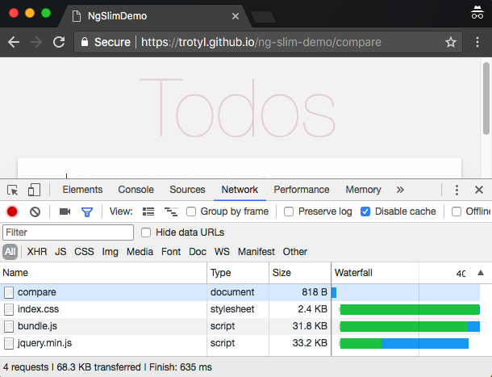Image resolution: width=492 pixels, height=377 pixels.
Task: Toggle the blue filter funnel icon
Action: (87, 212)
